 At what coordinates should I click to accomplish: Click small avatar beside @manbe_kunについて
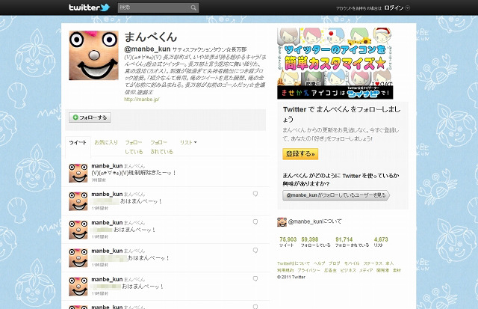[x=282, y=222]
